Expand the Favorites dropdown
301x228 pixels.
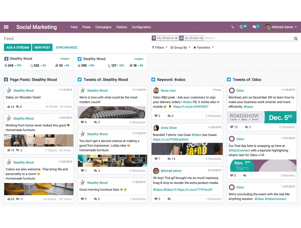click(x=203, y=47)
